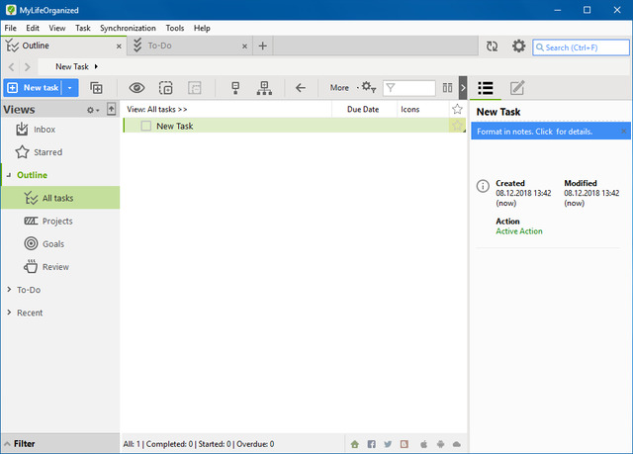Click the More toolbar button
This screenshot has width=633, height=454.
[x=339, y=88]
